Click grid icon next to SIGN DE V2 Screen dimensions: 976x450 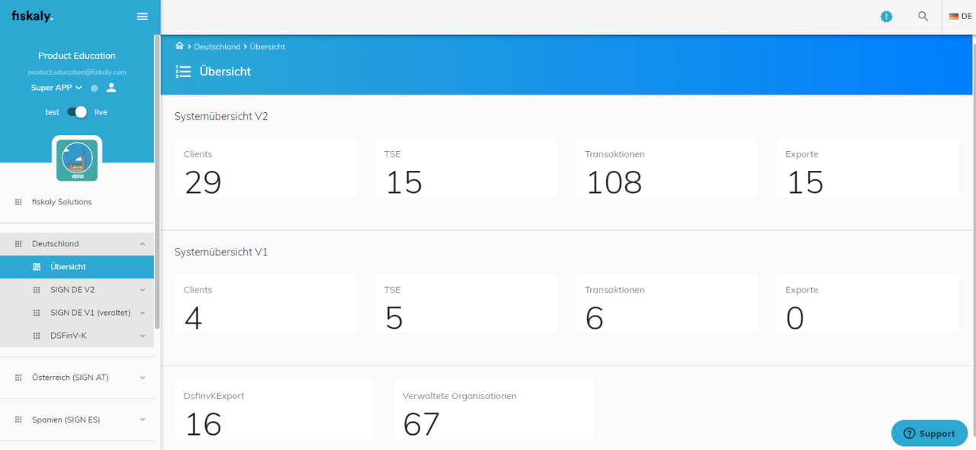tap(37, 290)
